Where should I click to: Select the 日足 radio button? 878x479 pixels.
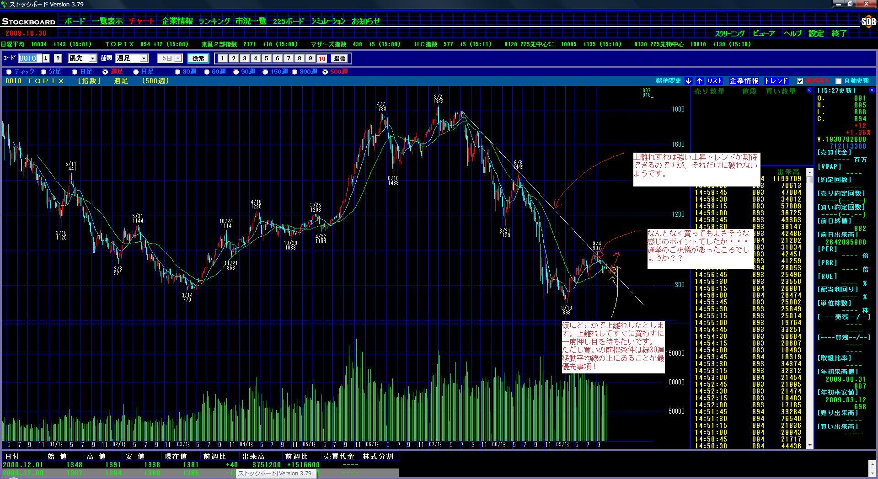[75, 72]
